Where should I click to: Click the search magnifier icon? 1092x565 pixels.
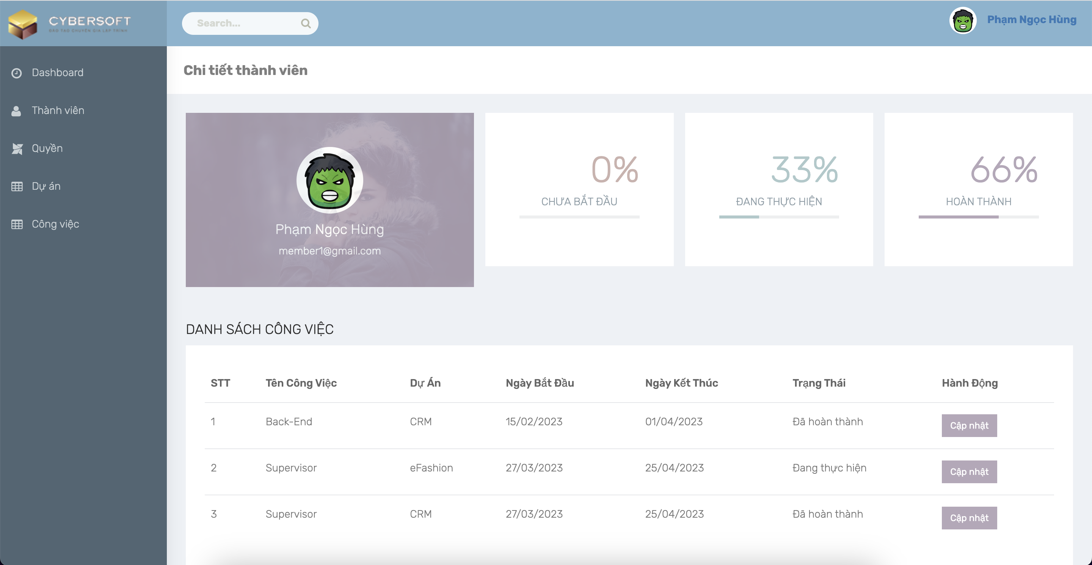click(x=306, y=23)
